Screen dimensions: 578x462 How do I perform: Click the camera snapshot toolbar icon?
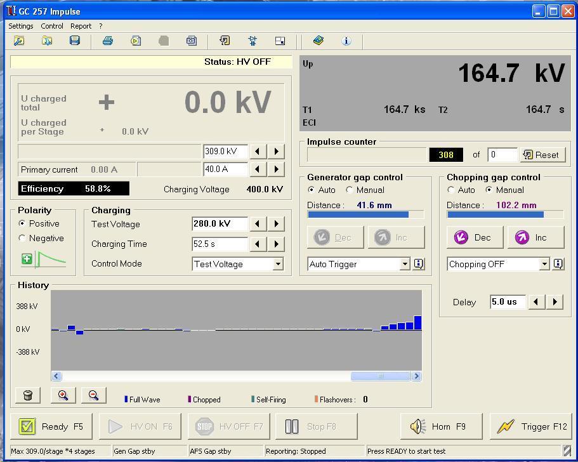(x=192, y=41)
